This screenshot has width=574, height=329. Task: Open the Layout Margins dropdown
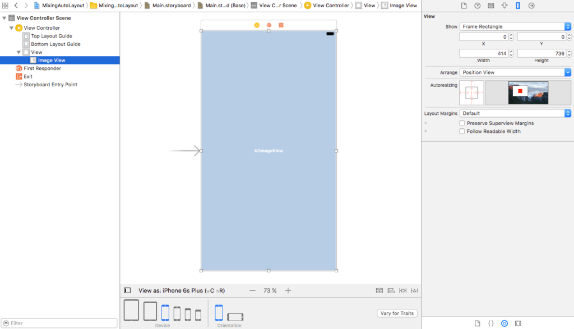click(x=515, y=114)
